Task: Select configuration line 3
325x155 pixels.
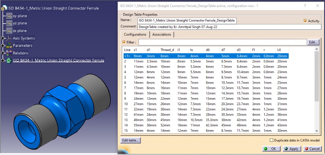Action: coord(206,67)
